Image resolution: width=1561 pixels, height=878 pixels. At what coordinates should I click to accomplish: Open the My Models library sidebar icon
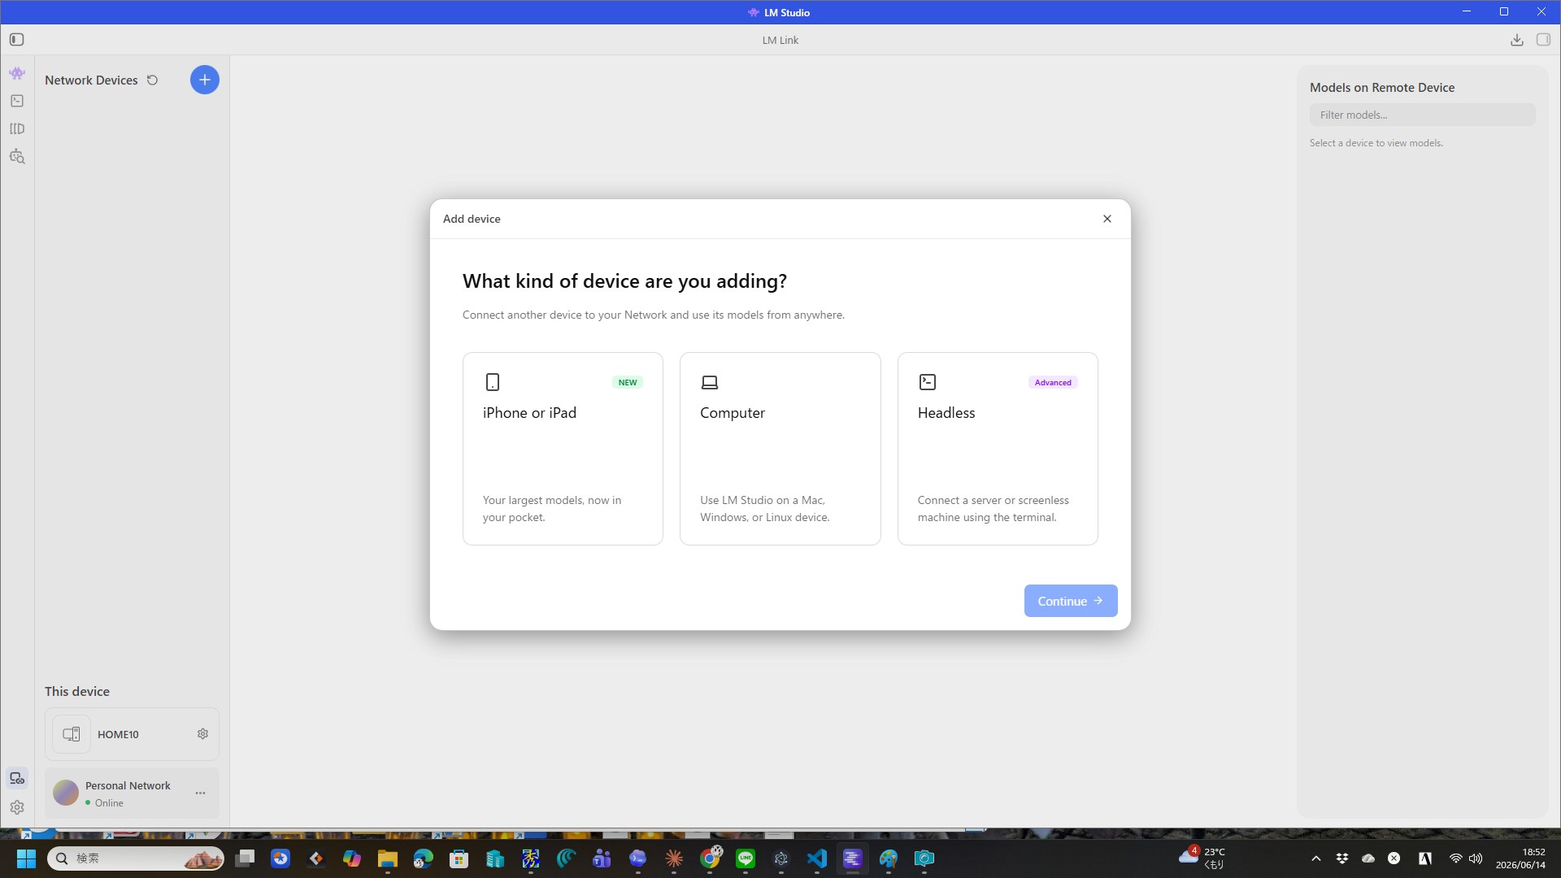click(x=17, y=128)
